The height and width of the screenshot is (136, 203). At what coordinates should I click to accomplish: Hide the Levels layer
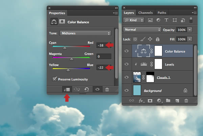pyautogui.click(x=127, y=64)
